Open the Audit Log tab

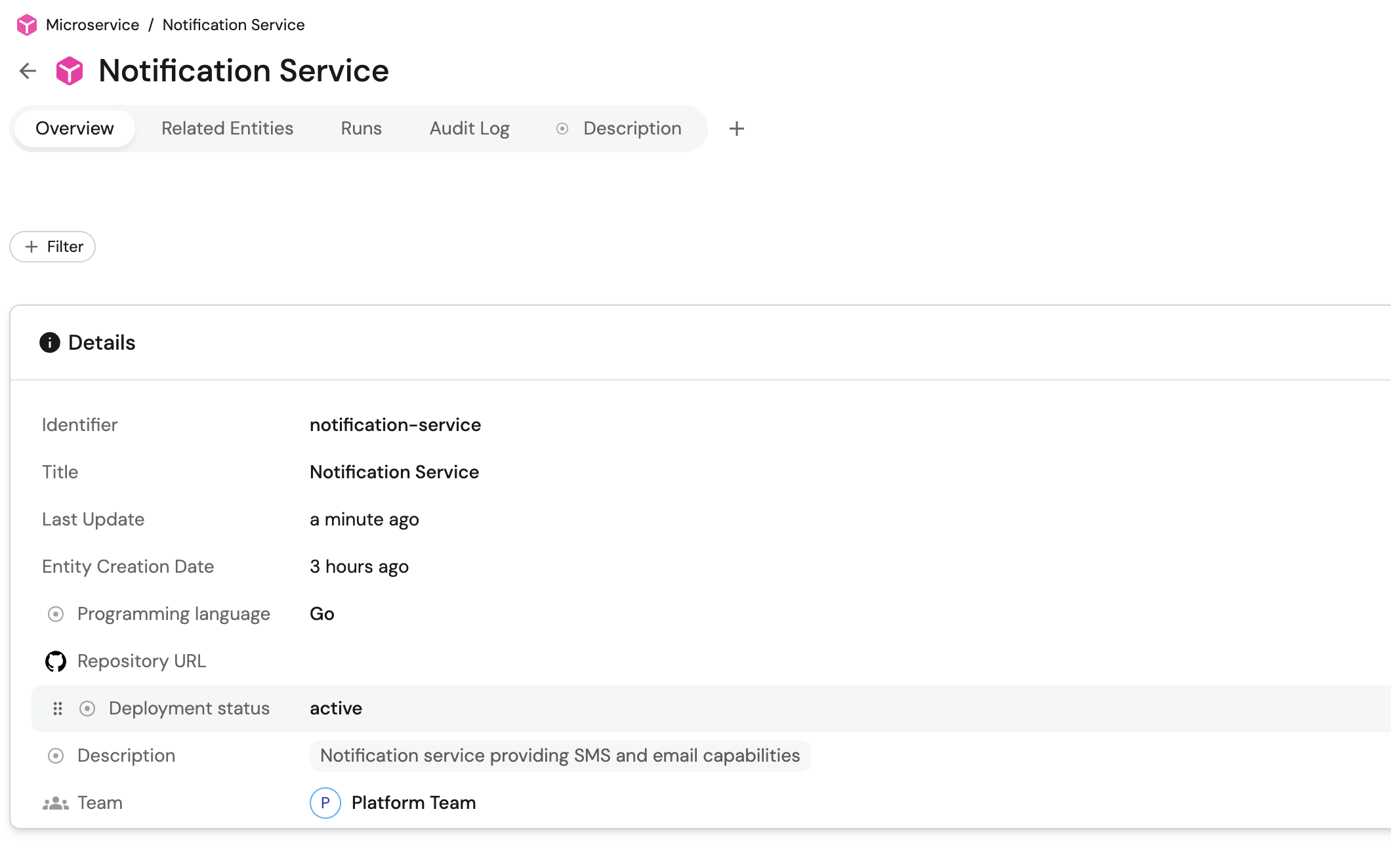[x=469, y=129]
